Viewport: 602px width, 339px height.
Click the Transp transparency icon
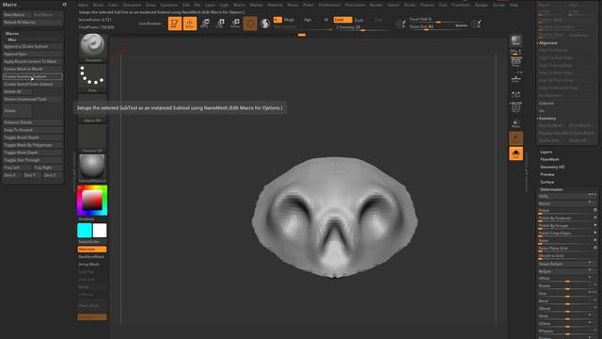pos(516,123)
